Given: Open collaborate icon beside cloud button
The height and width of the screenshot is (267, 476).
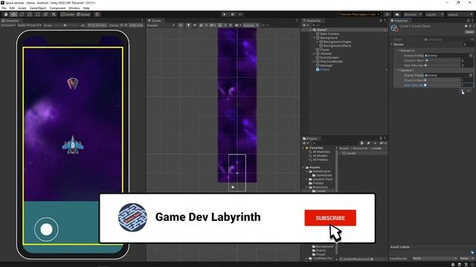Looking at the screenshot, I should click(387, 15).
